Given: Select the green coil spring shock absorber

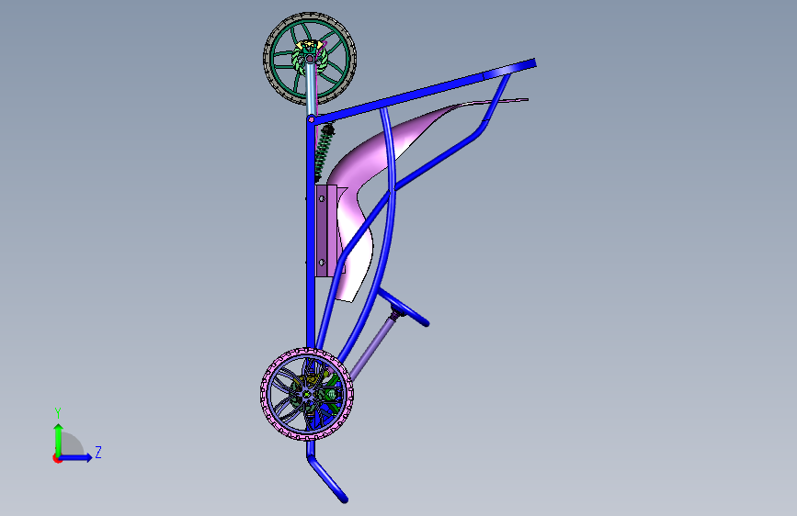Looking at the screenshot, I should [x=324, y=152].
